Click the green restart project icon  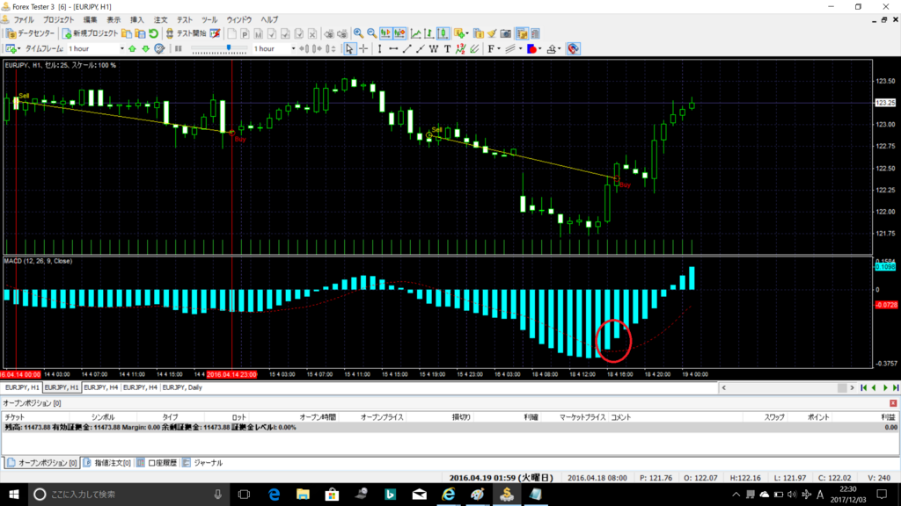point(153,34)
